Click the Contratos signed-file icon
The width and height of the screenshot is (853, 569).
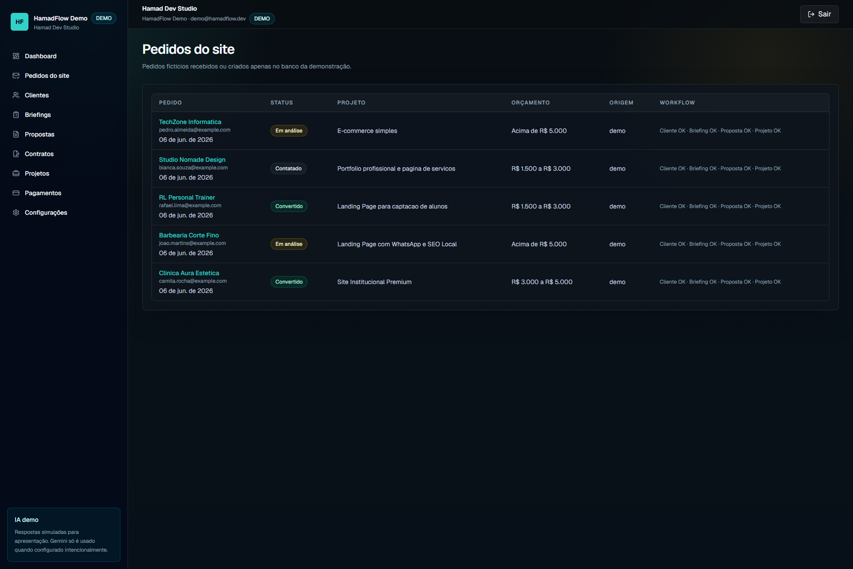16,154
